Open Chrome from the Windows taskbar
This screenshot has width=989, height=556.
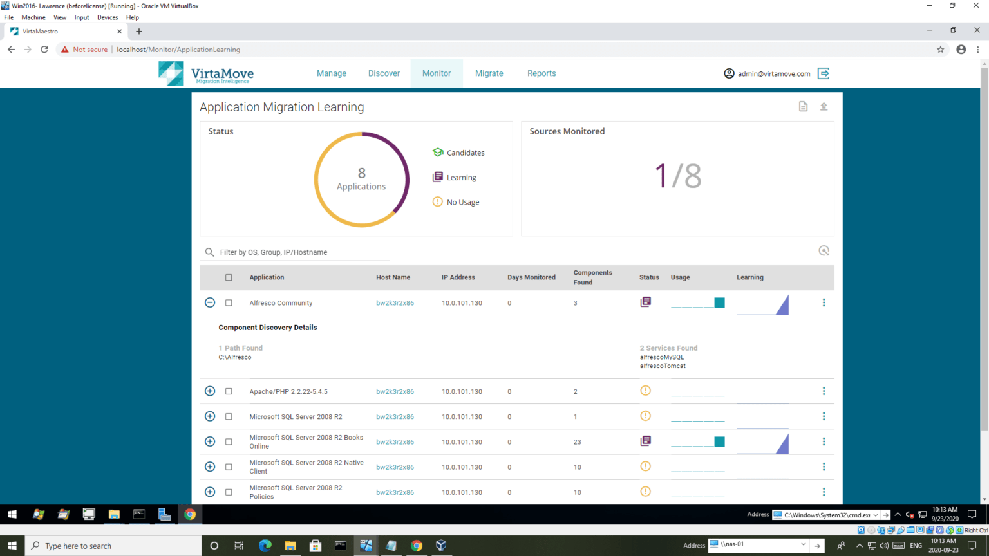(190, 514)
